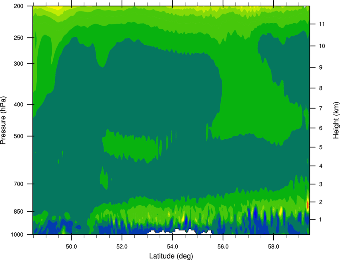Viewport: 340px width, 260px height.
Task: Click the 250 pressure tick label
Action: [x=18, y=38]
